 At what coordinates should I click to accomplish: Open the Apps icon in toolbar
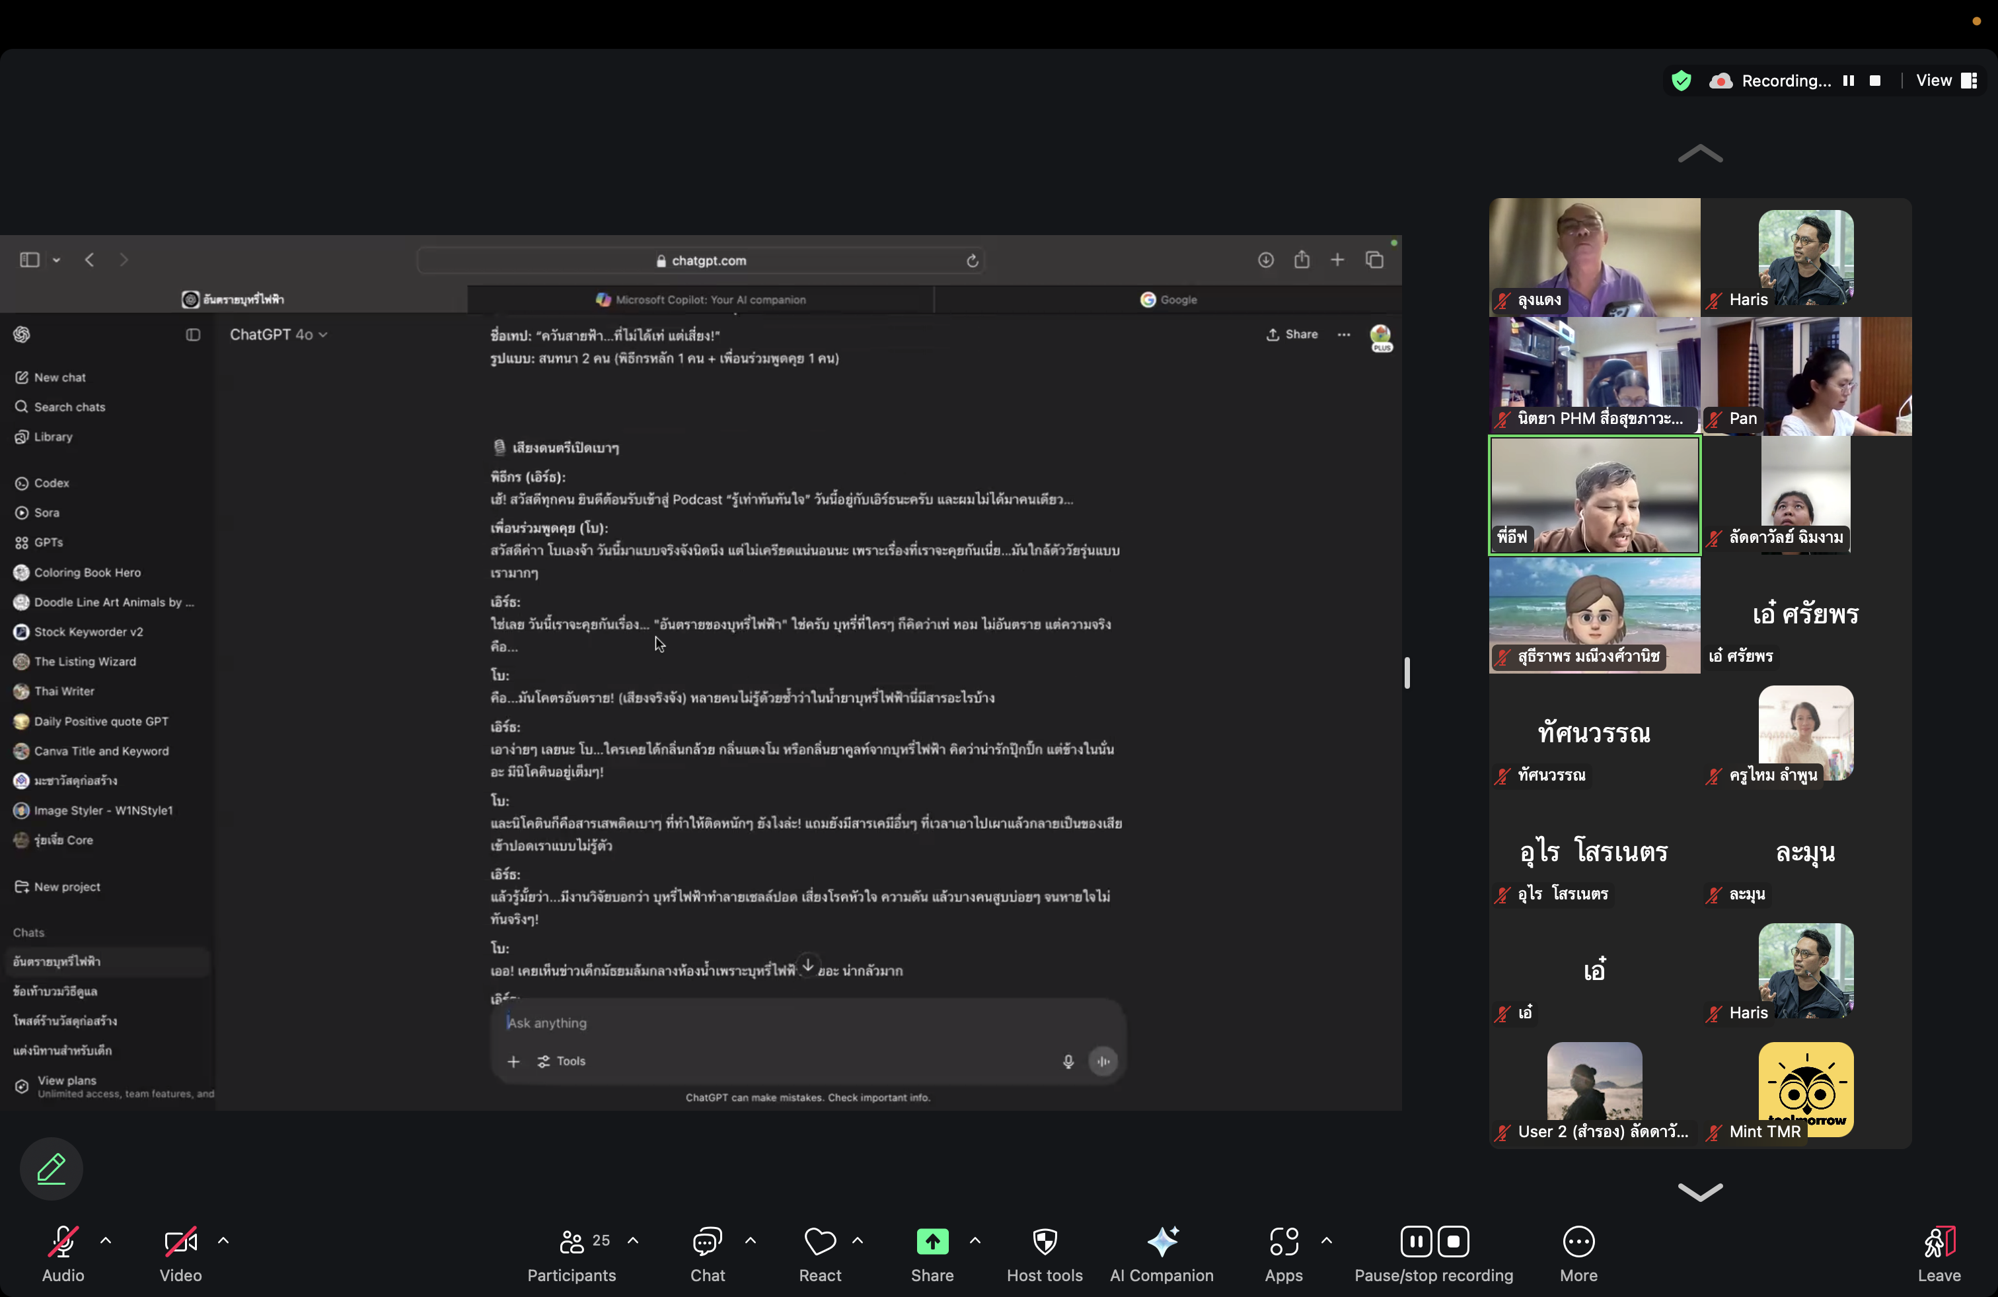(x=1282, y=1242)
